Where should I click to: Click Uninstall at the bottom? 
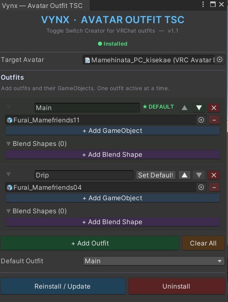tap(176, 286)
